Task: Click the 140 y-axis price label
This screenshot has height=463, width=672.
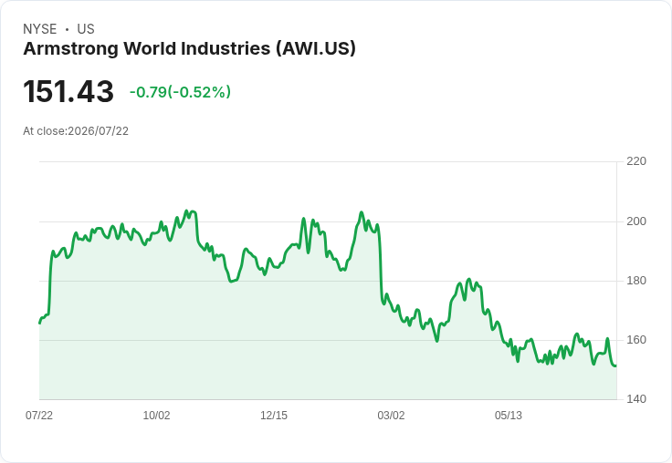Action: tap(636, 399)
